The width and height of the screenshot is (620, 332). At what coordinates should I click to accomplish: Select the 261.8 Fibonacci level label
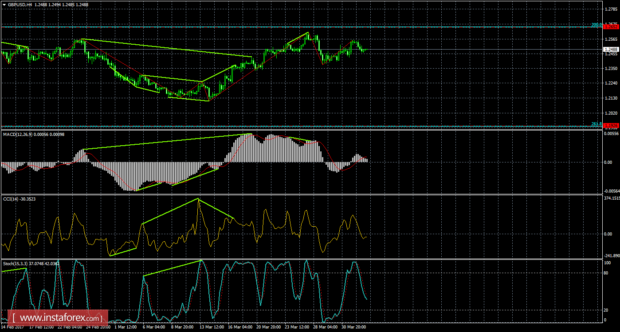tap(596, 124)
